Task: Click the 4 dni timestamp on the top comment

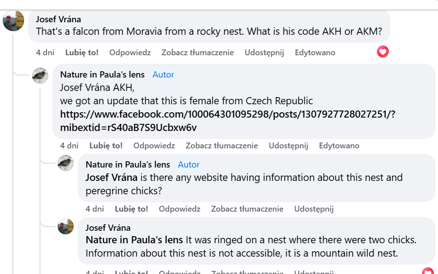Action: (x=45, y=53)
